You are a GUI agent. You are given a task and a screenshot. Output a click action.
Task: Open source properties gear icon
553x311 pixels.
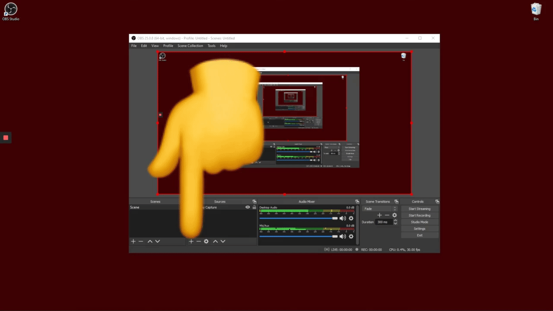tap(207, 241)
